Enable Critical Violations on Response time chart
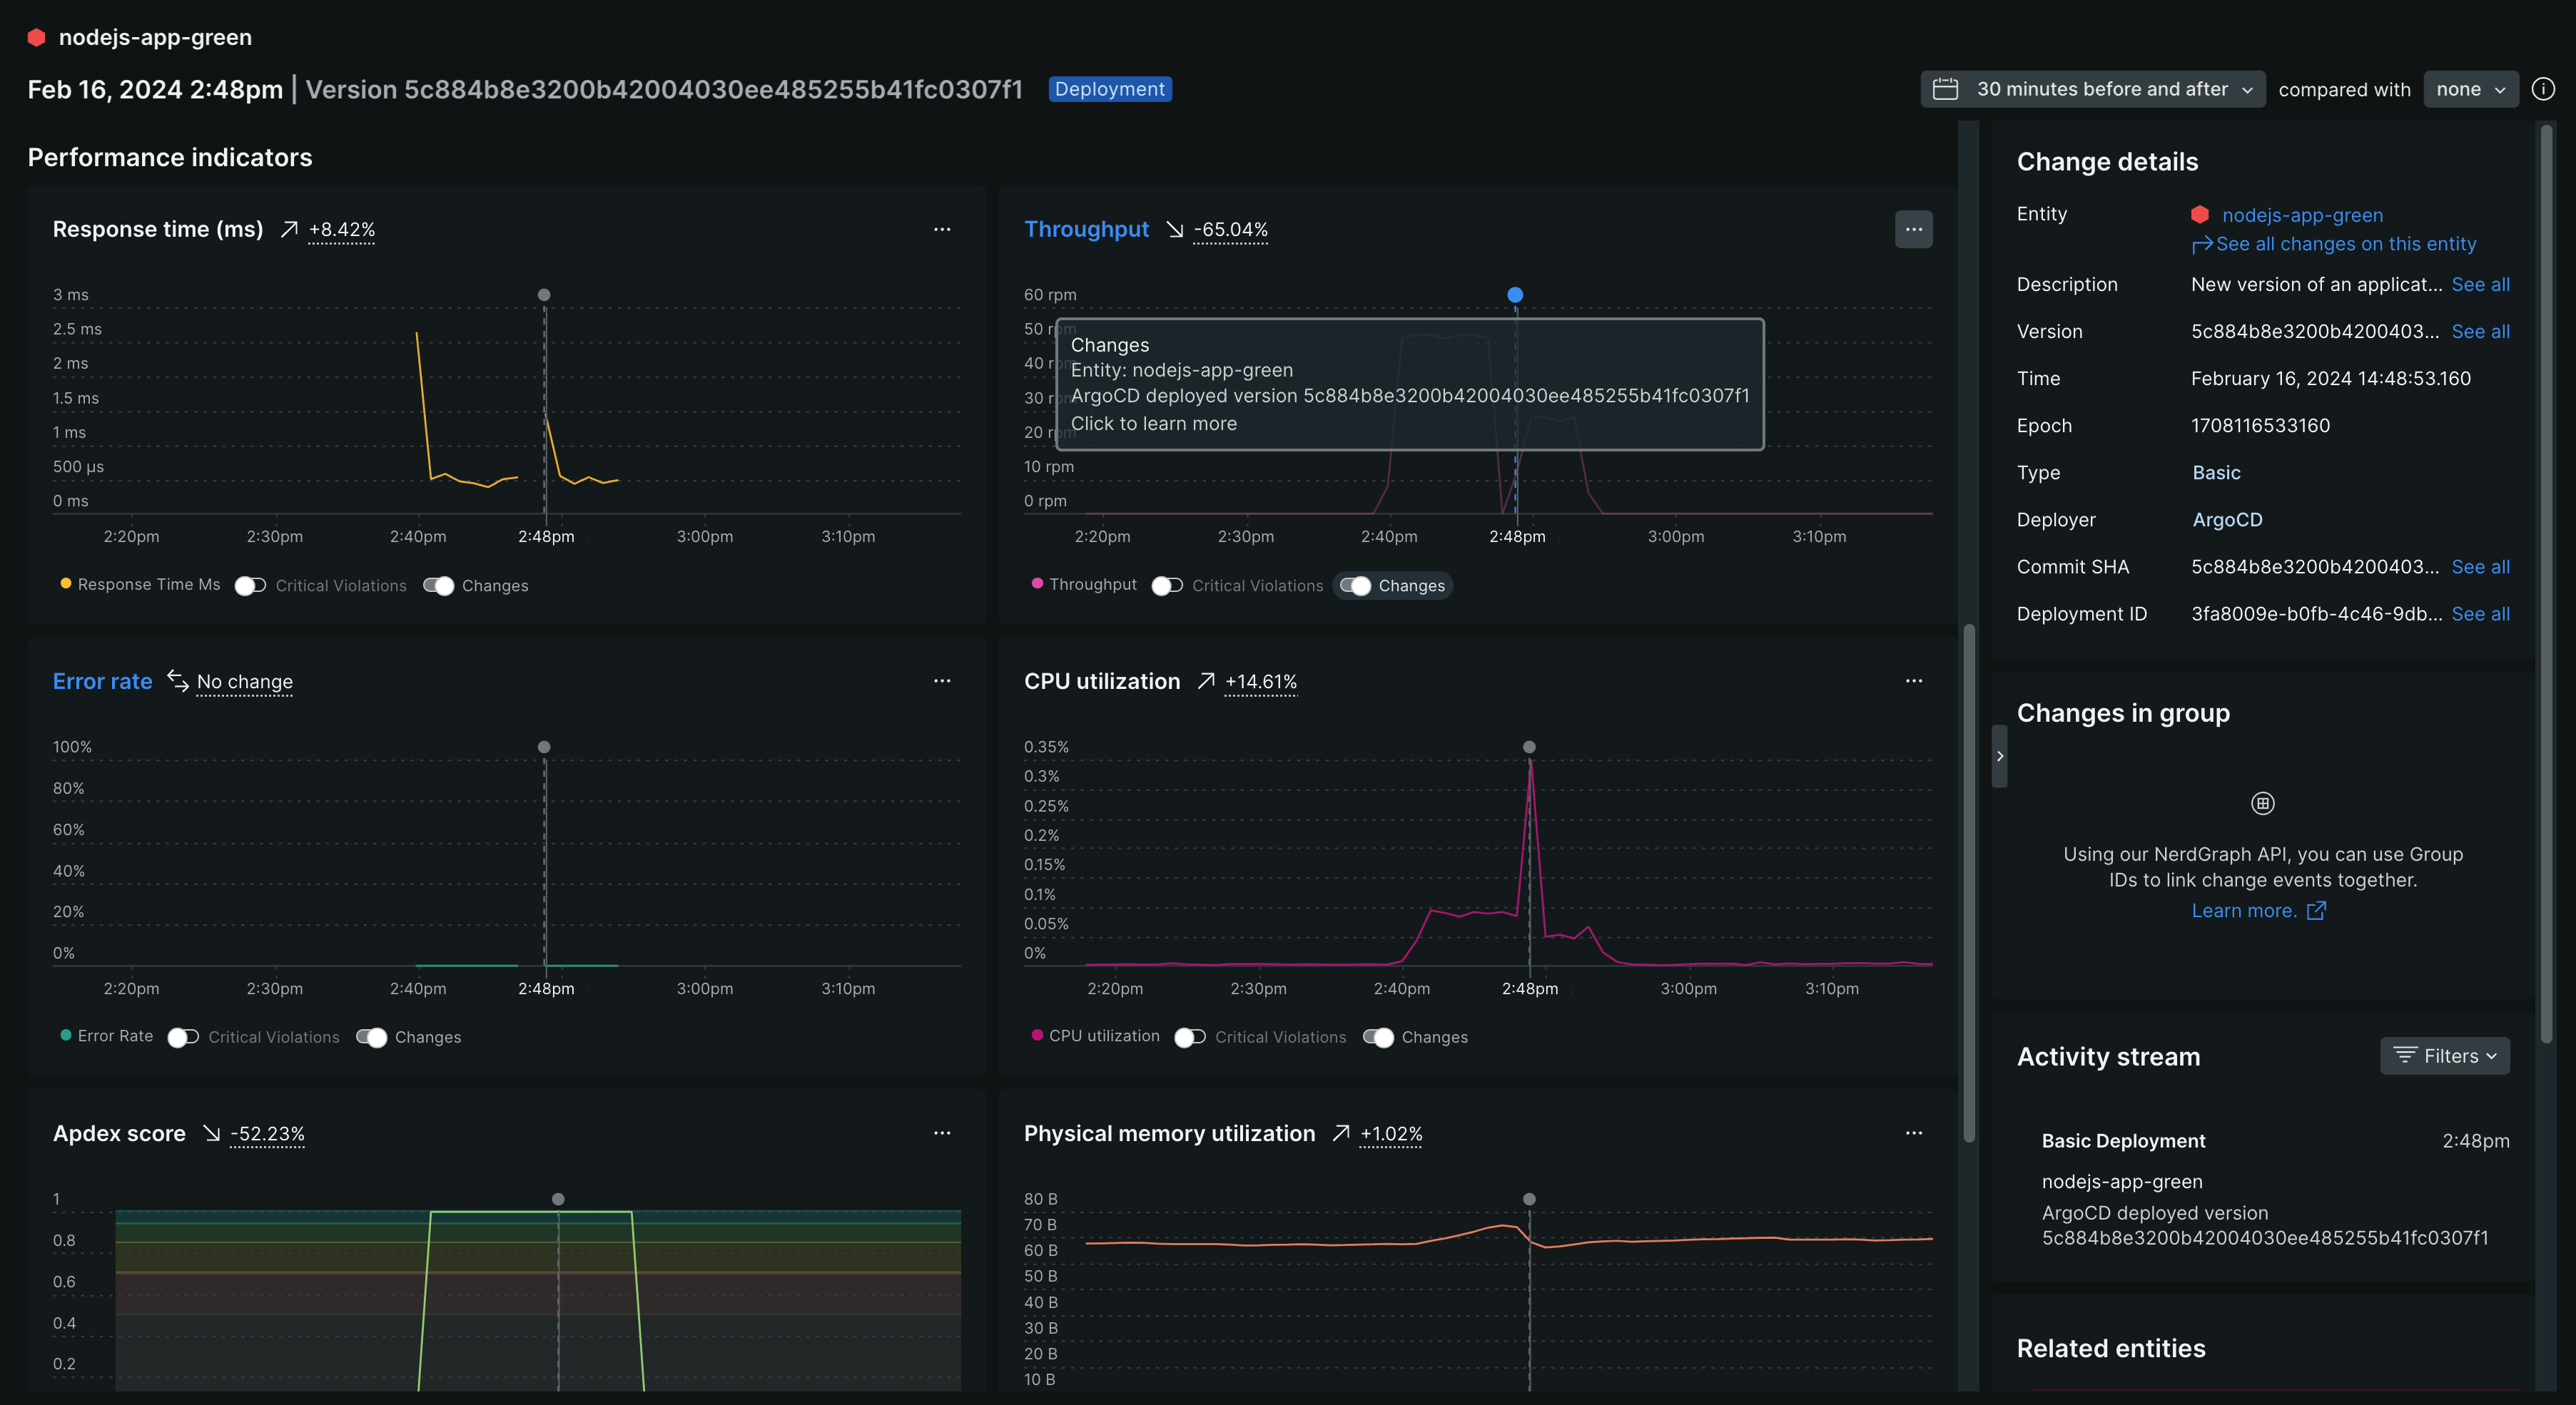The width and height of the screenshot is (2576, 1405). [250, 586]
